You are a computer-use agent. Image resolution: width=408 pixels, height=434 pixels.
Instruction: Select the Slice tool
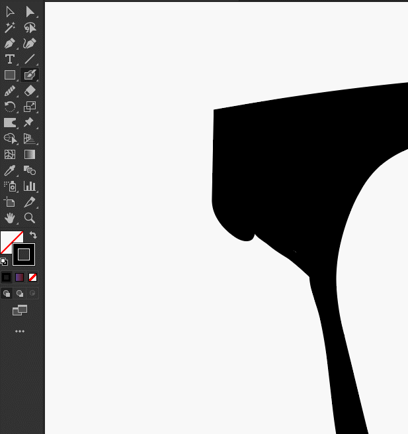click(x=30, y=202)
